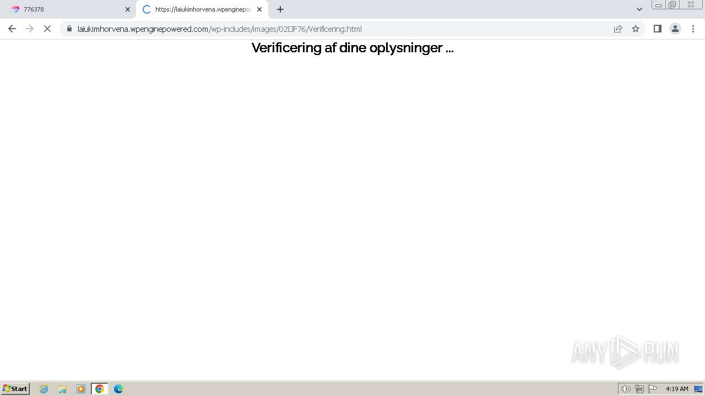705x396 pixels.
Task: Open the Chrome profile menu
Action: [x=675, y=29]
